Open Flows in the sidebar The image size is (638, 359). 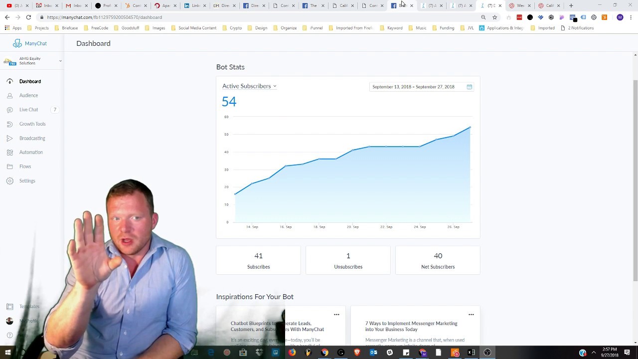[25, 167]
